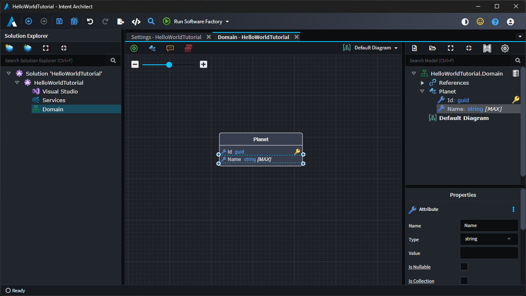Image resolution: width=526 pixels, height=296 pixels.
Task: Click the Value input field
Action: pos(489,253)
